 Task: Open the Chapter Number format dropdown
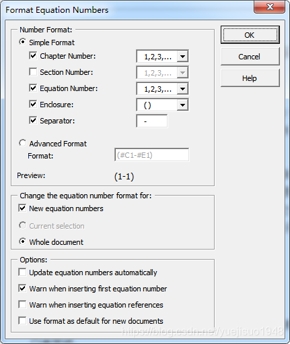point(162,56)
